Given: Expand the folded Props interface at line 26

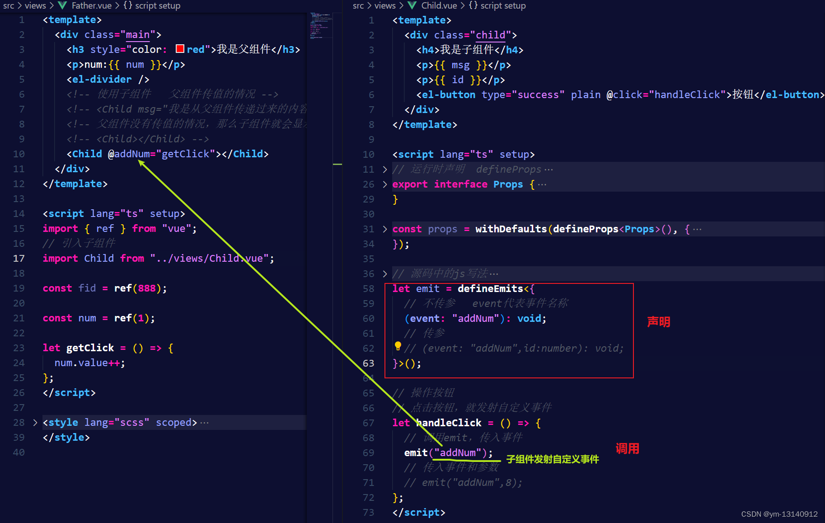Looking at the screenshot, I should tap(384, 184).
